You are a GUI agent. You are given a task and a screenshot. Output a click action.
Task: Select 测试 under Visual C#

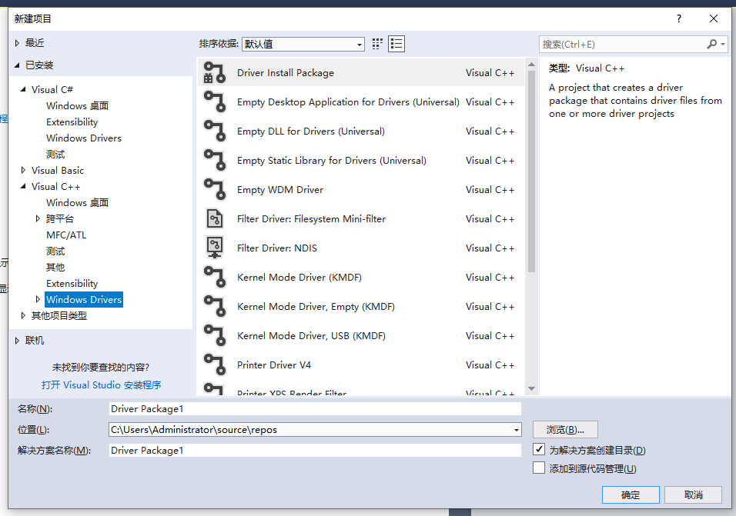pyautogui.click(x=55, y=155)
